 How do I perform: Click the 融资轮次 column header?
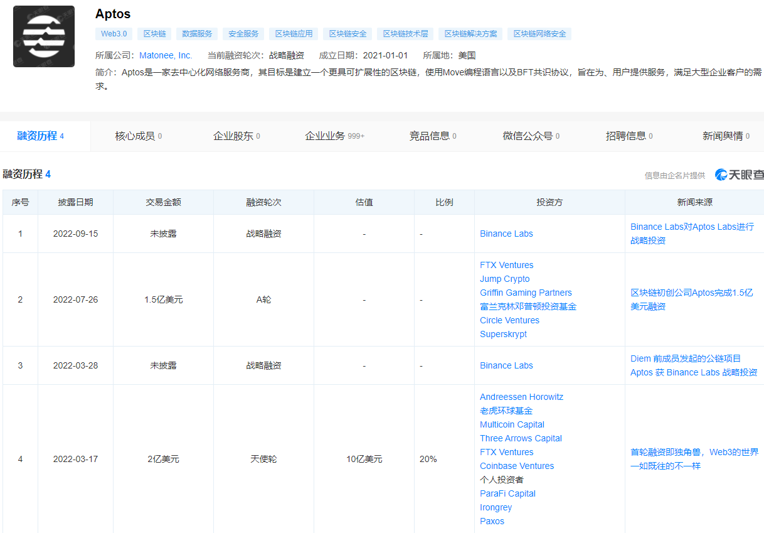point(263,202)
